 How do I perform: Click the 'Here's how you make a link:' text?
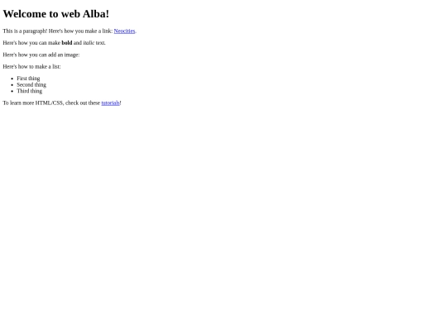click(x=80, y=31)
